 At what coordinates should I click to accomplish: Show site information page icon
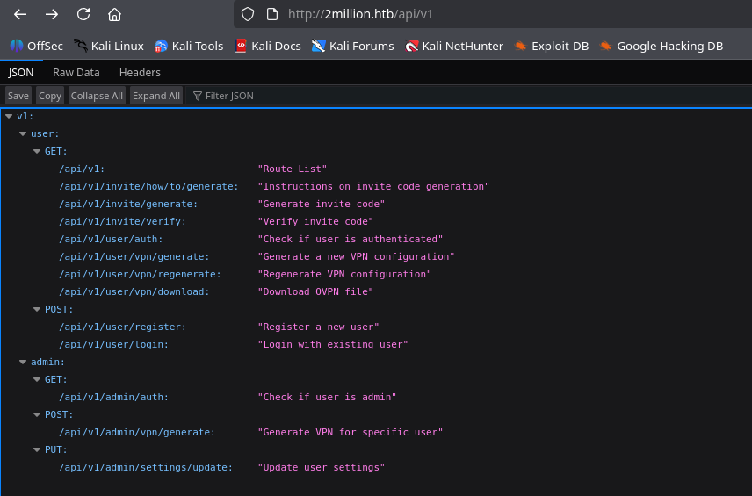[272, 14]
